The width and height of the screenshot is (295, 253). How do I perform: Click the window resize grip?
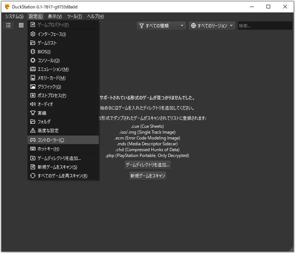pyautogui.click(x=291, y=249)
